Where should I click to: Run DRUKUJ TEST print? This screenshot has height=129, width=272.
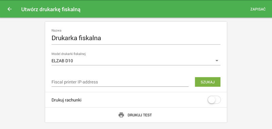(x=135, y=115)
